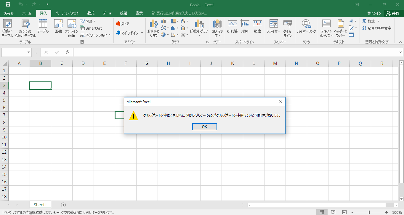404x215 pixels.
Task: Open the Shapes (図形) dropdown
Action: [x=88, y=21]
